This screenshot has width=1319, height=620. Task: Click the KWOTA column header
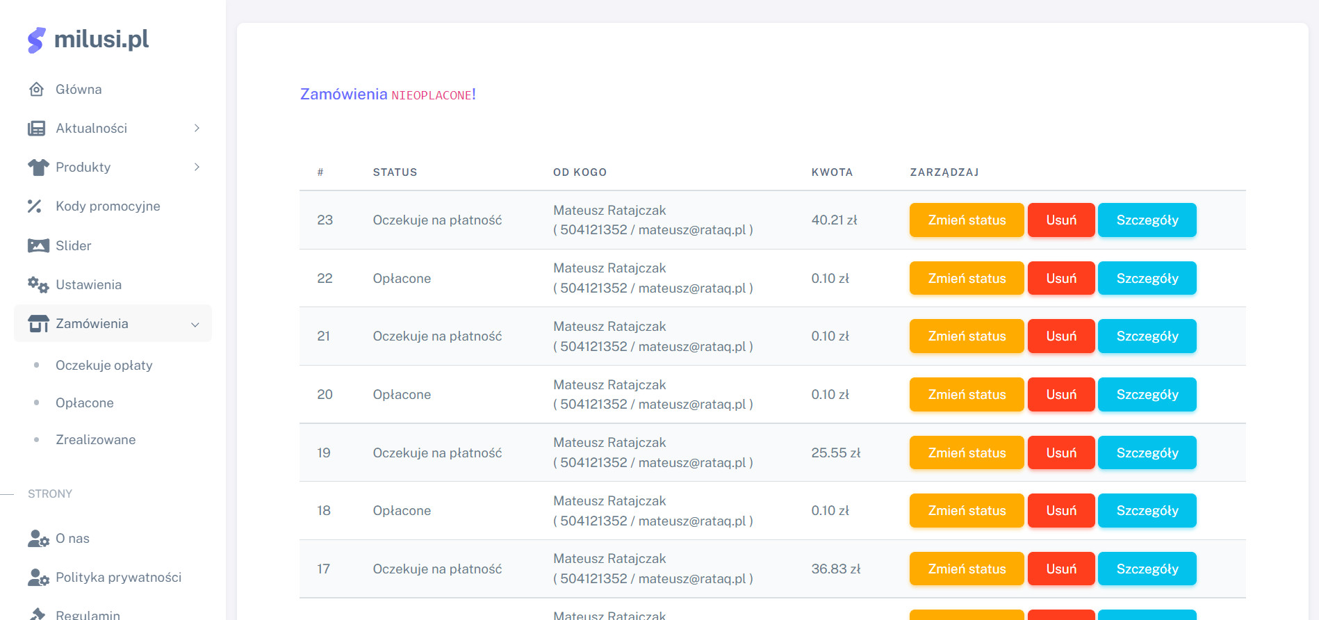coord(832,172)
